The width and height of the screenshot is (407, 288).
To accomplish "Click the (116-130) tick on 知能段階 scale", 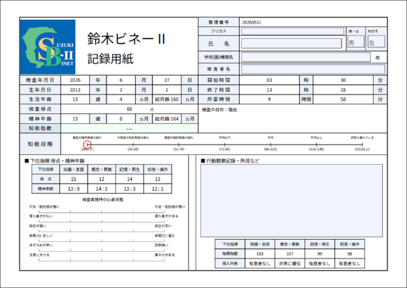I will (x=316, y=145).
